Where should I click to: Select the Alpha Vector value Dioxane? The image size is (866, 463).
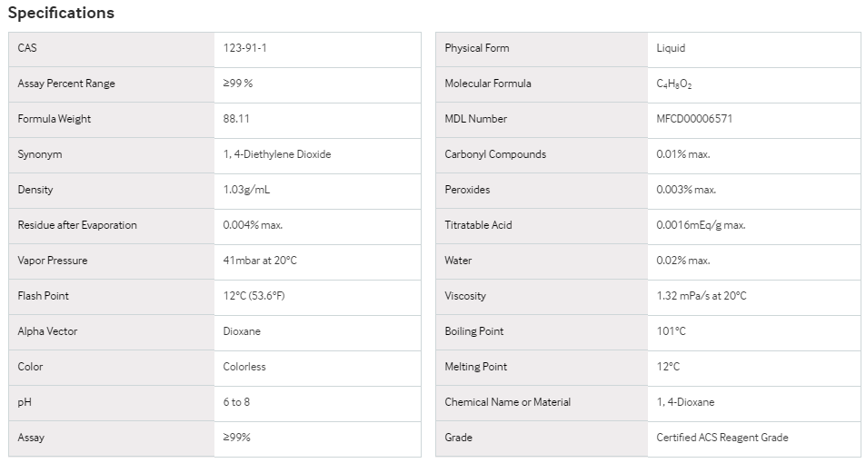242,331
